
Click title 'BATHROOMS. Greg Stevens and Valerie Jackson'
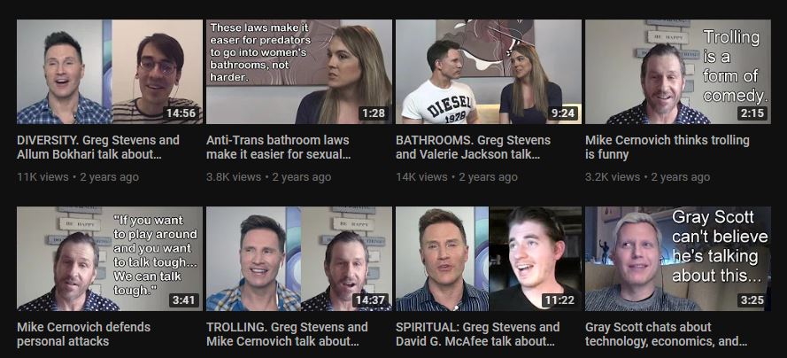473,147
